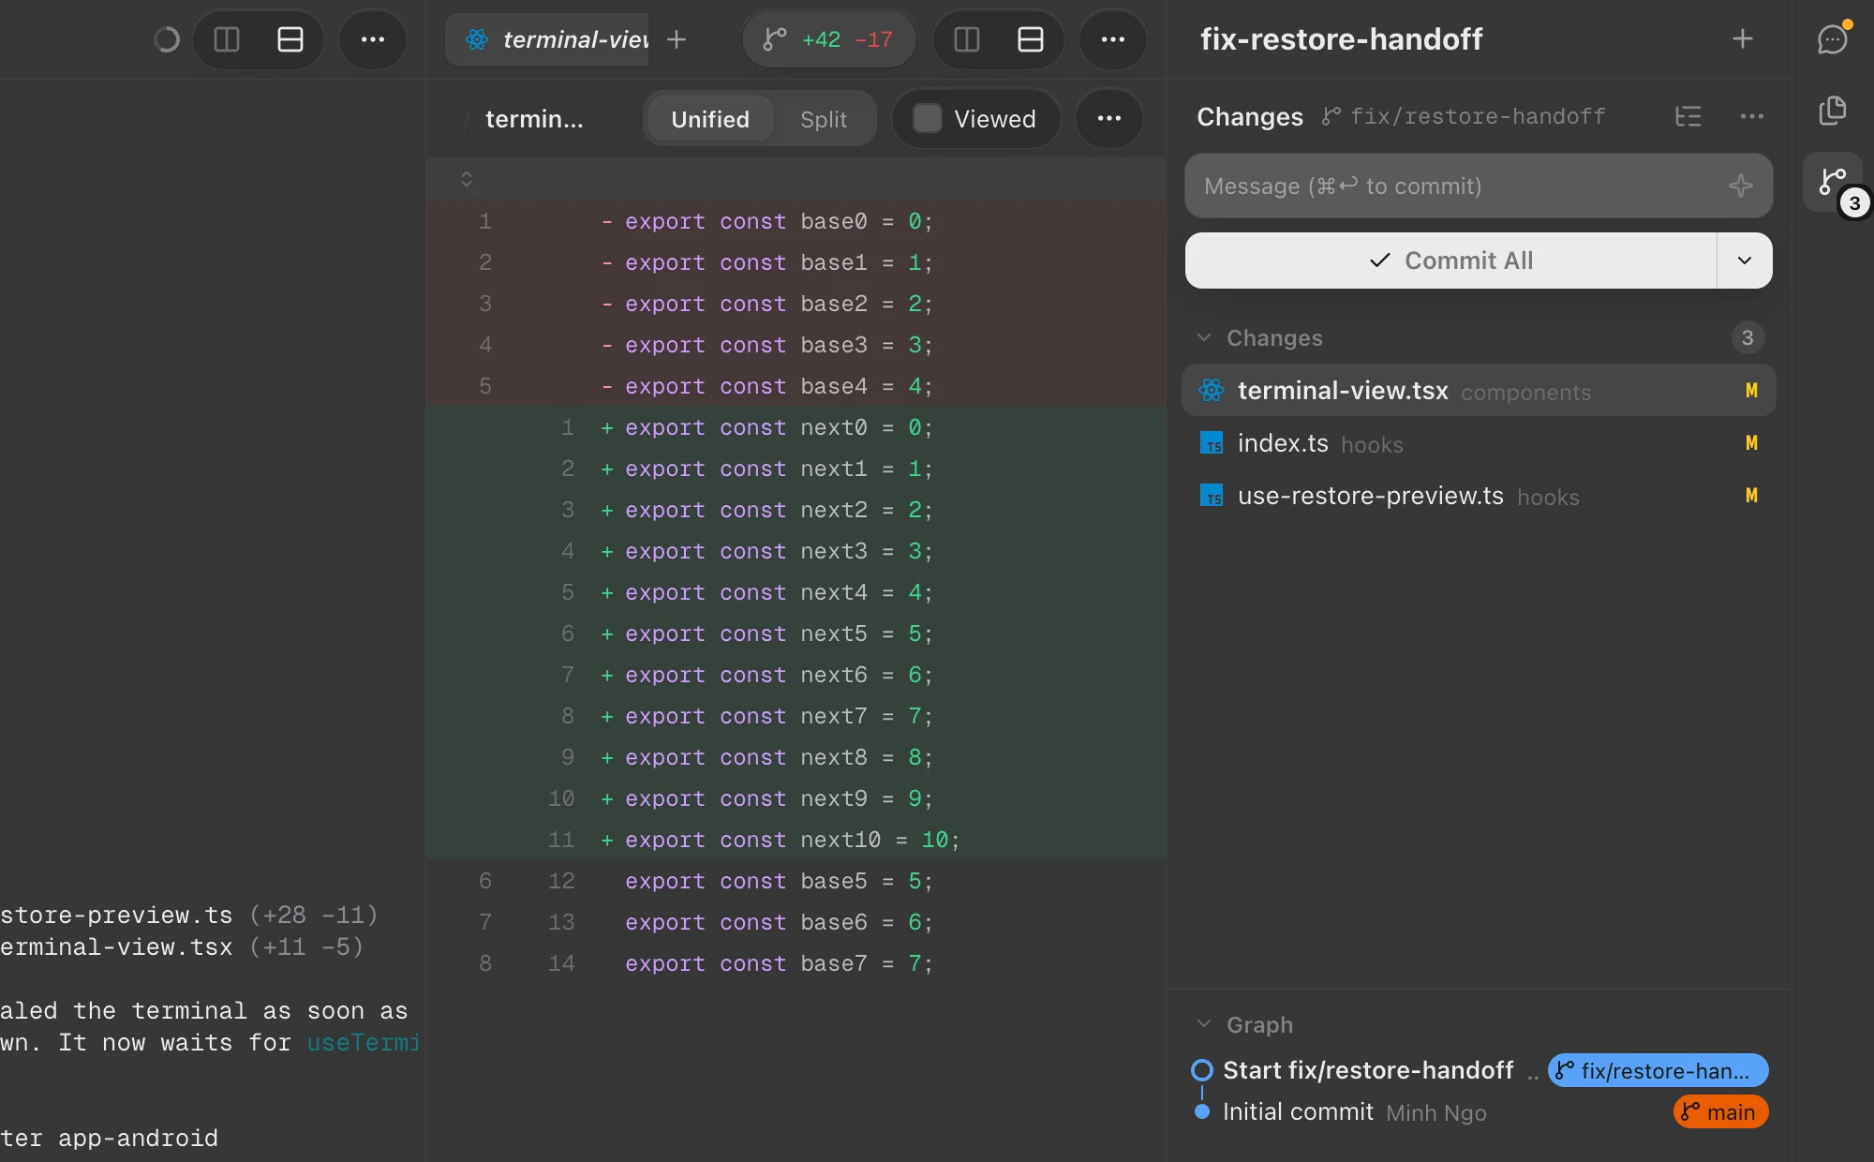Click the termin... file breadcrumb in the diff header
Image resolution: width=1874 pixels, height=1162 pixels.
pos(534,119)
